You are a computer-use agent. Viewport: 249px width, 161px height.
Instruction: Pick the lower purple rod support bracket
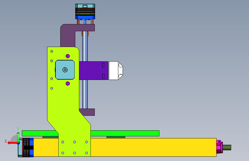pos(88,112)
